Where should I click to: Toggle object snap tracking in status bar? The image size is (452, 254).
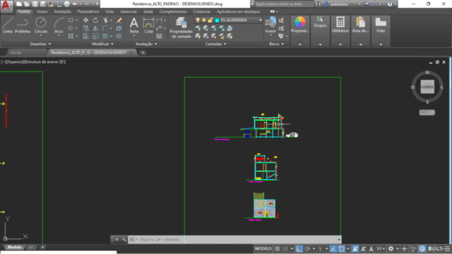point(333,248)
